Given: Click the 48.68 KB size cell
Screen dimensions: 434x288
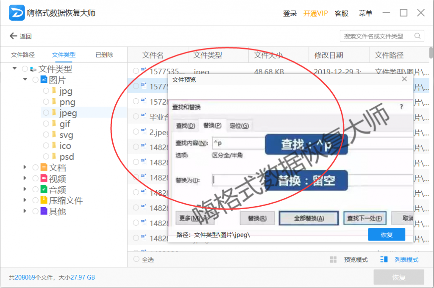Looking at the screenshot, I should [269, 72].
